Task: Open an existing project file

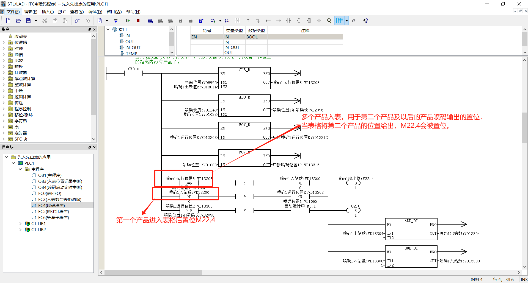Action: click(18, 21)
